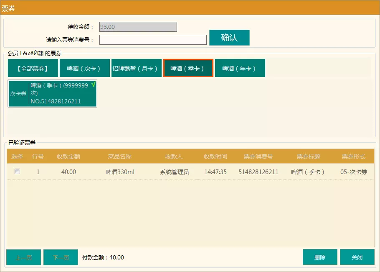The image size is (380, 272).
Task: Select the 【全部票券】 tab
Action: coord(33,68)
